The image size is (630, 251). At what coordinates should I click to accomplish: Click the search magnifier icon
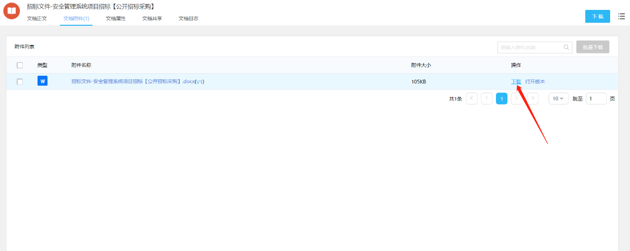tap(566, 48)
